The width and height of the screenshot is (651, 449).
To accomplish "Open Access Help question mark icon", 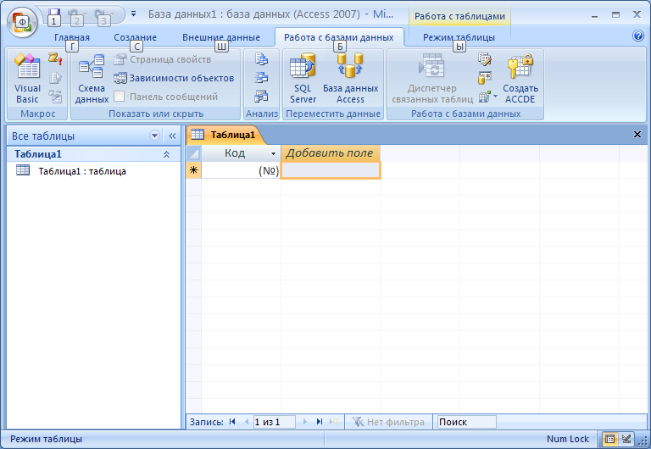I will tap(638, 36).
